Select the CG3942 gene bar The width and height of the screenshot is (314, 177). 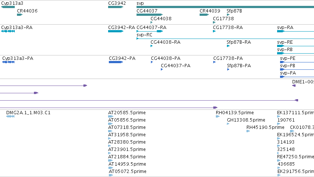click(x=115, y=7)
